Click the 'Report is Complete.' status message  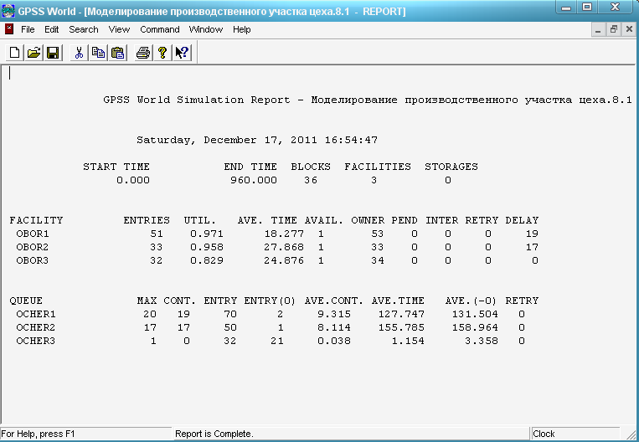coord(214,434)
